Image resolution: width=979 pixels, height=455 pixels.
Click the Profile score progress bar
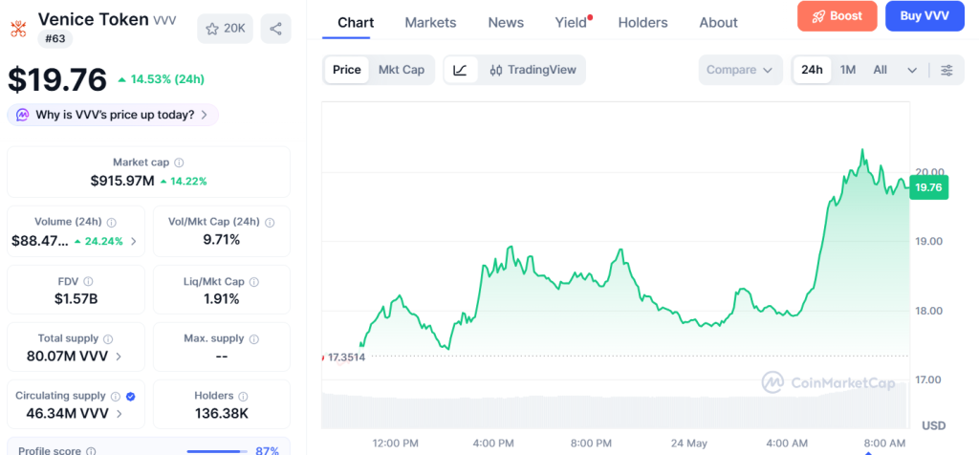pyautogui.click(x=216, y=451)
